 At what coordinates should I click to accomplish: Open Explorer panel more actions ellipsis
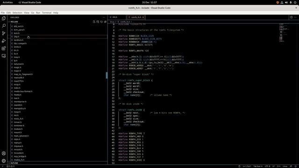point(104,17)
